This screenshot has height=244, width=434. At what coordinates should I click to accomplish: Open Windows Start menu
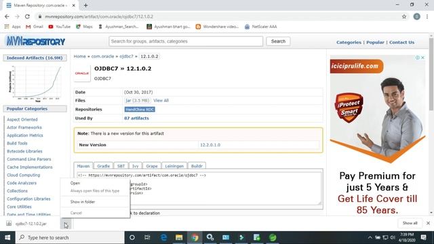click(x=7, y=238)
